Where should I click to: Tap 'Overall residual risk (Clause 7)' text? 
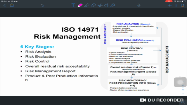132,67
